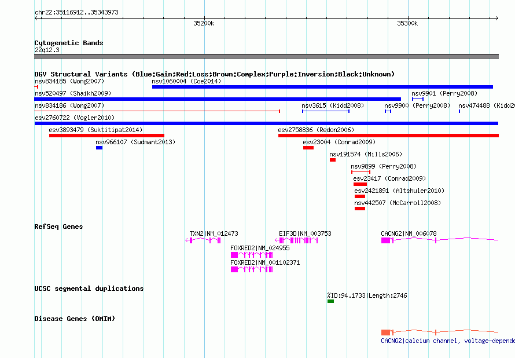
Task: Click the esv3893479 (Suktitipat2014) red loss bar
Action: (106, 136)
